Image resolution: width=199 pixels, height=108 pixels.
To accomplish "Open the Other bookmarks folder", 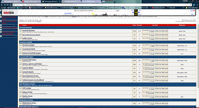I will point(192,8).
